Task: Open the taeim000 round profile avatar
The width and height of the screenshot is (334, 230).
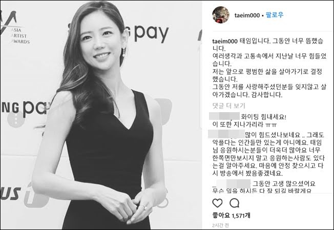Action: pyautogui.click(x=221, y=15)
